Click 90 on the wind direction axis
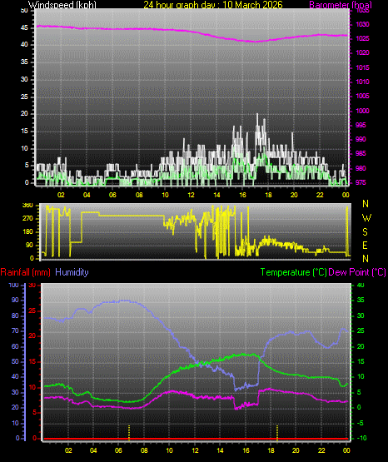The width and height of the screenshot is (388, 462). 30,245
